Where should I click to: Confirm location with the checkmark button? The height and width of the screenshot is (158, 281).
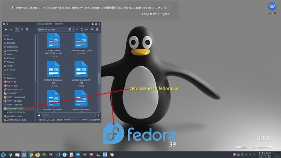coord(77,29)
